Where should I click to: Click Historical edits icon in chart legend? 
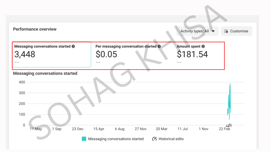(x=155, y=139)
